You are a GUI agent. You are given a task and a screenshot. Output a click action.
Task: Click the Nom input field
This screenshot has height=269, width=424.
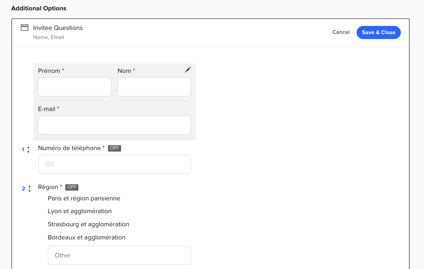coord(154,87)
